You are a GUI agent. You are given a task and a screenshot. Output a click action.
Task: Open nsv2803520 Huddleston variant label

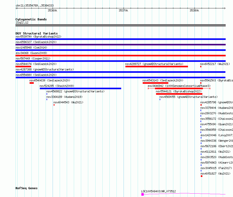217,157
